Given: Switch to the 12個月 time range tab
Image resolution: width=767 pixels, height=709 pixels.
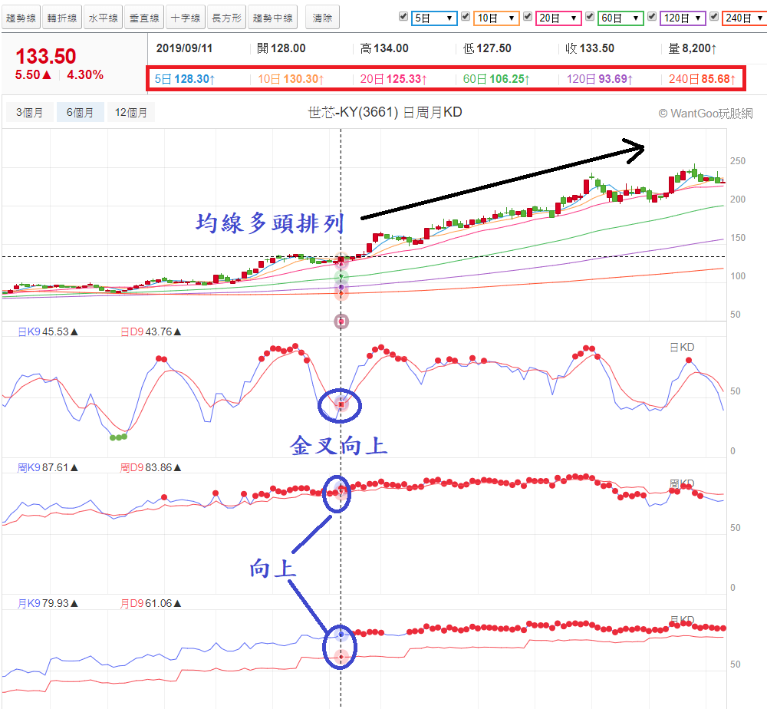Looking at the screenshot, I should (x=130, y=113).
